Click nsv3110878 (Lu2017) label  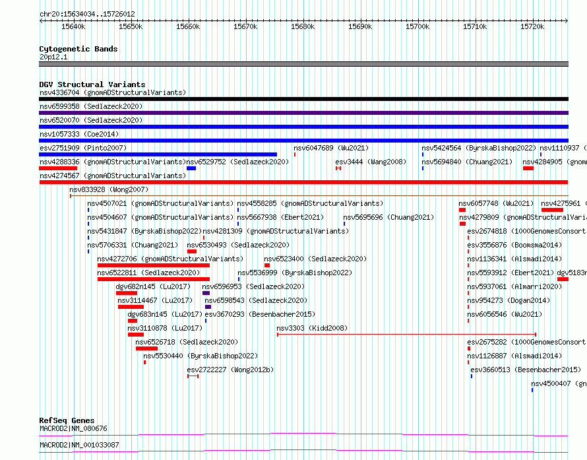(x=165, y=328)
